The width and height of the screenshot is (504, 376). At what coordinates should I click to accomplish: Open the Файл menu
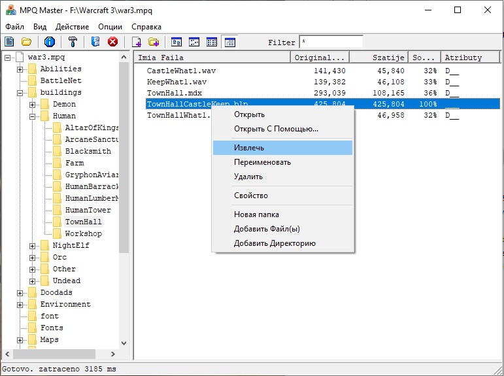click(15, 27)
